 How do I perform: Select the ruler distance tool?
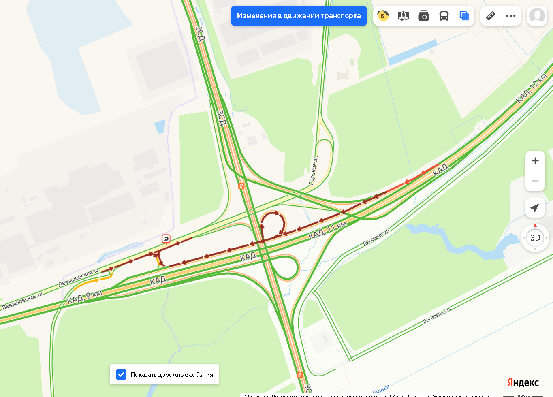click(491, 16)
